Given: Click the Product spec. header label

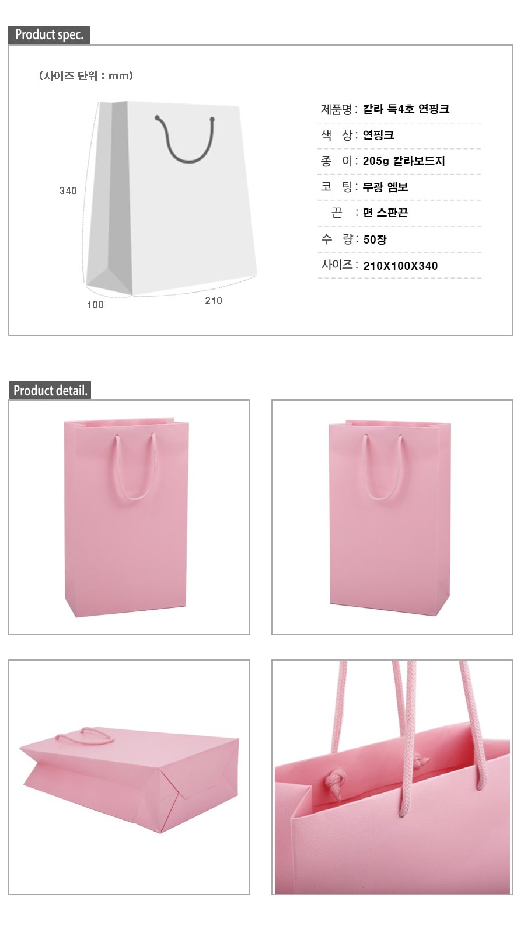Looking at the screenshot, I should click(x=49, y=34).
